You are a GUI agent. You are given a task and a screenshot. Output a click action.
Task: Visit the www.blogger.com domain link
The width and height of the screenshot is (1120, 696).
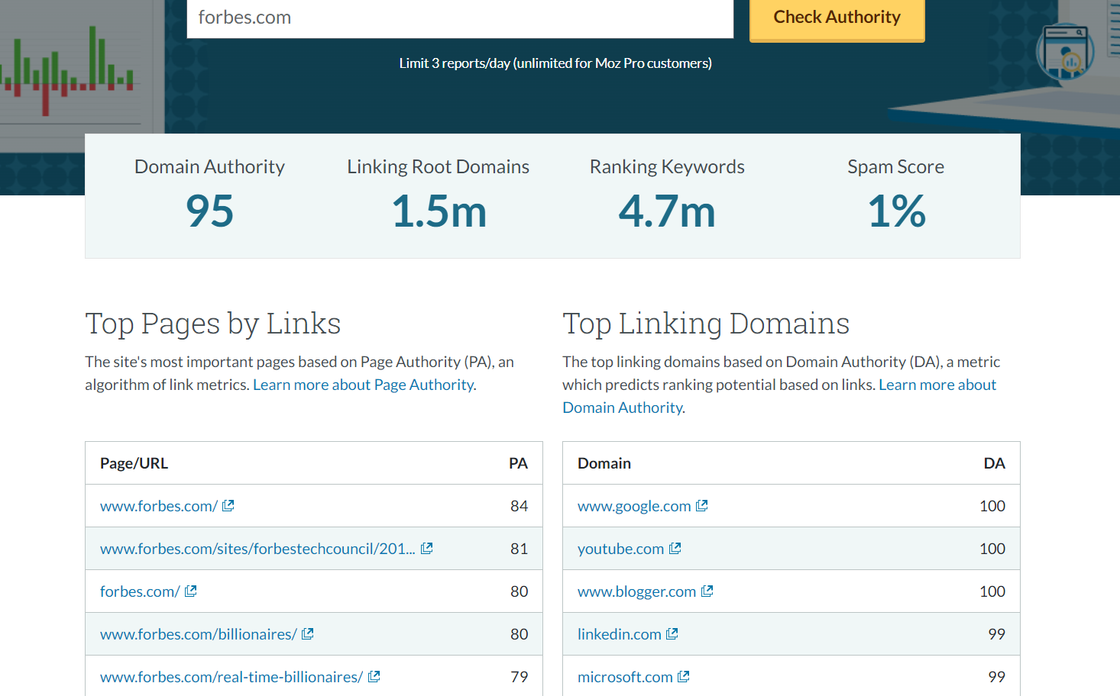(636, 591)
